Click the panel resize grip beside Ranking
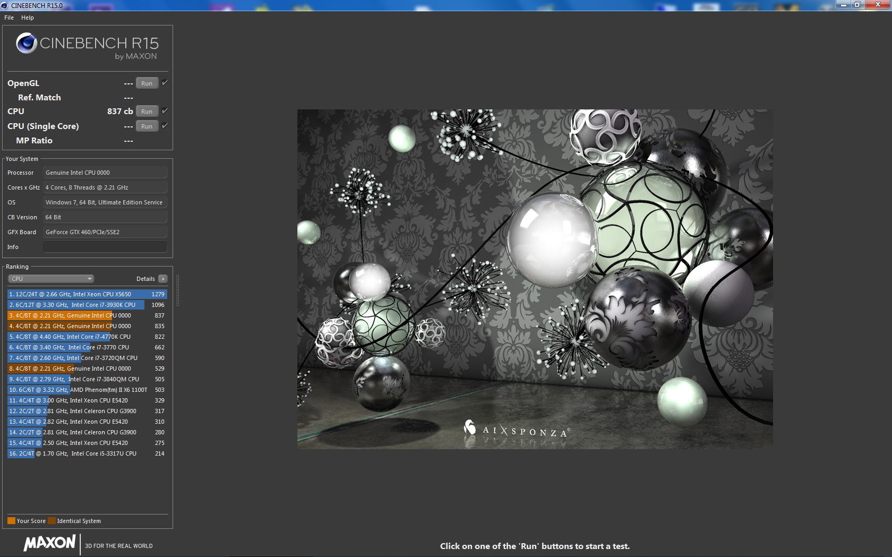Screen dimensions: 892x557 177,290
